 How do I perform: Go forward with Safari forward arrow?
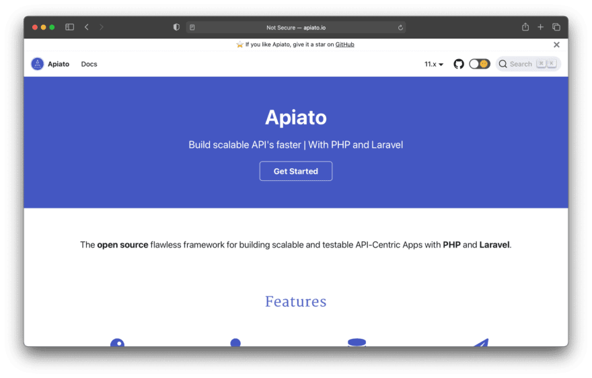point(101,27)
